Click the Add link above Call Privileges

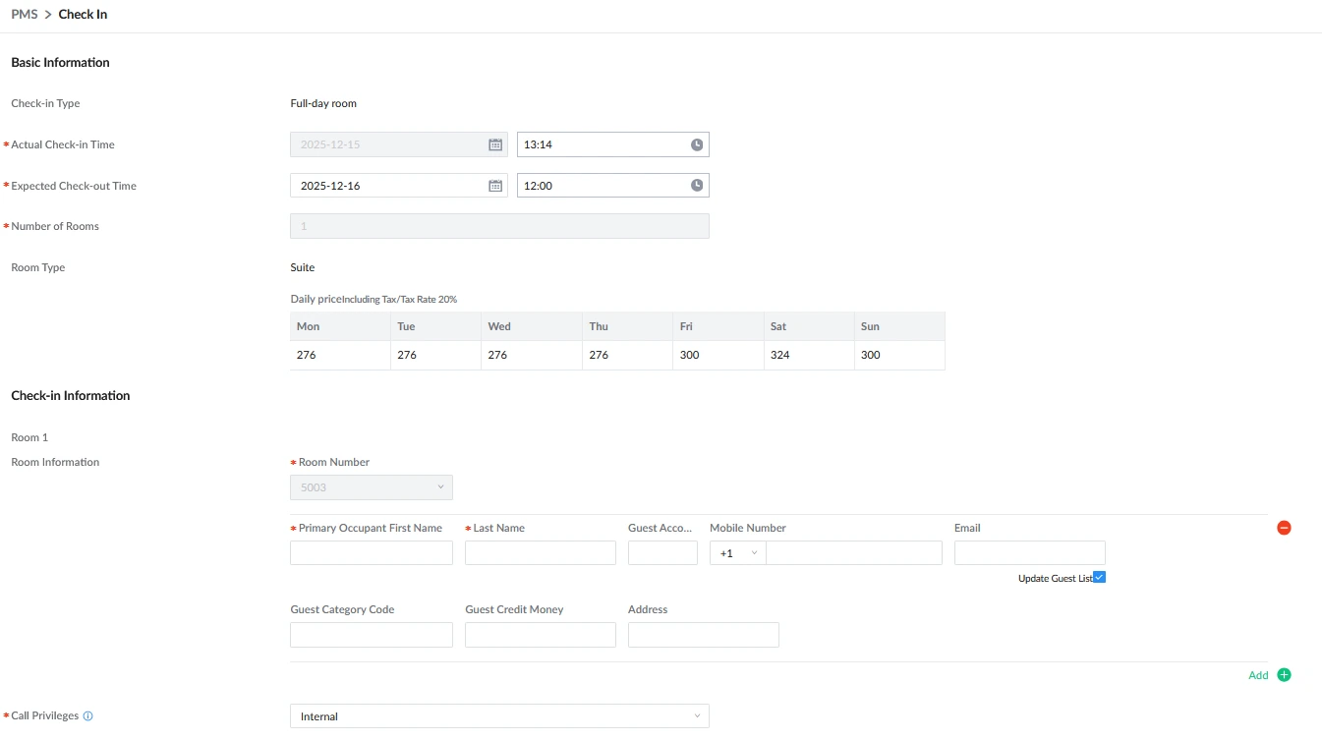click(1258, 675)
